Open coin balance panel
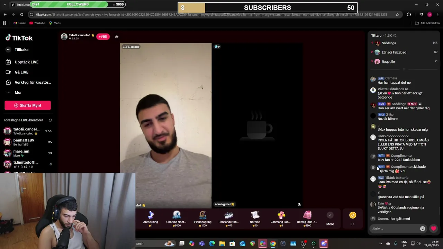443x249 pixels. click(353, 219)
